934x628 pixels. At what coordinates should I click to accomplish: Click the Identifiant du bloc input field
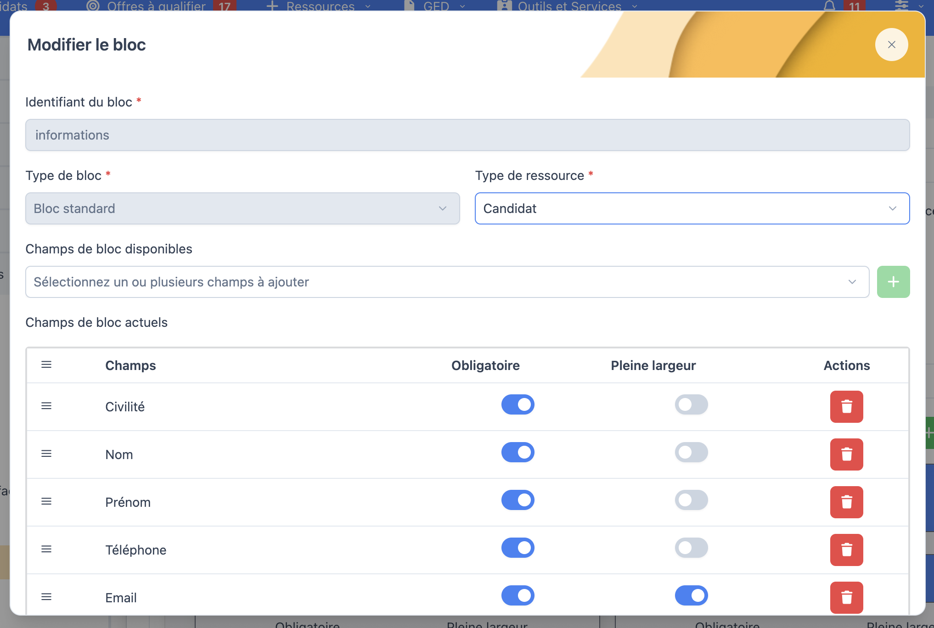tap(467, 135)
